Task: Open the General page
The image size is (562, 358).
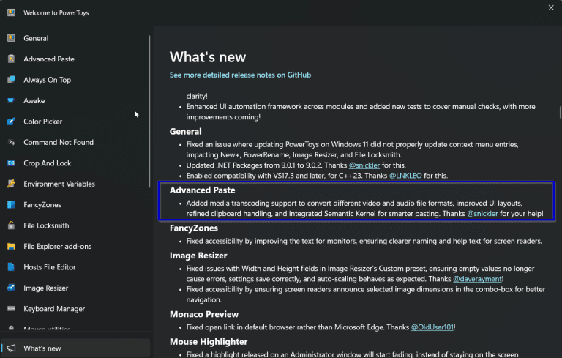Action: coord(75,38)
